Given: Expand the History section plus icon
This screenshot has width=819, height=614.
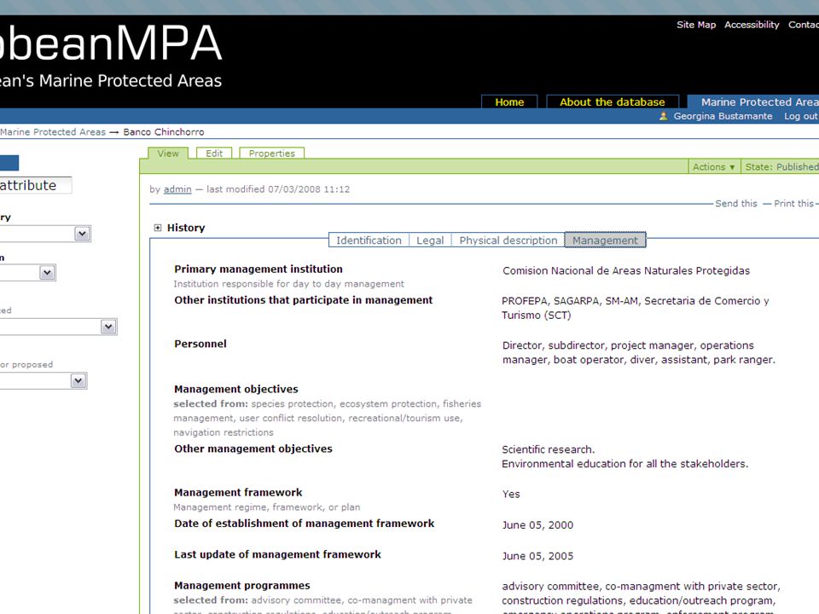Looking at the screenshot, I should (158, 228).
